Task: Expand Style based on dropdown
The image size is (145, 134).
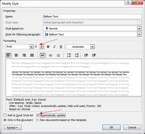Action: pos(139,28)
